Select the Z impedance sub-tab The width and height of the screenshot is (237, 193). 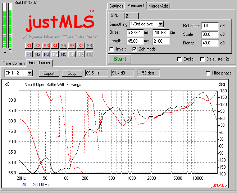(131, 16)
